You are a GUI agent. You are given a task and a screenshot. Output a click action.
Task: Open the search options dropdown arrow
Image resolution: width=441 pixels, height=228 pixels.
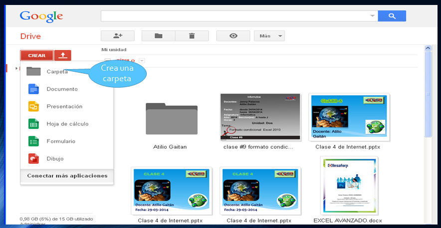(x=372, y=16)
